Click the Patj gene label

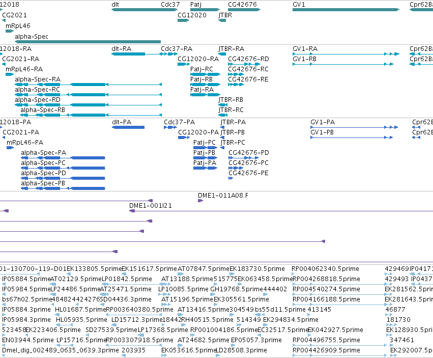pyautogui.click(x=196, y=5)
